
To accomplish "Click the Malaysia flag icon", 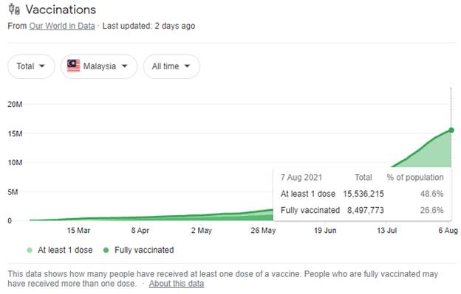I will (73, 66).
